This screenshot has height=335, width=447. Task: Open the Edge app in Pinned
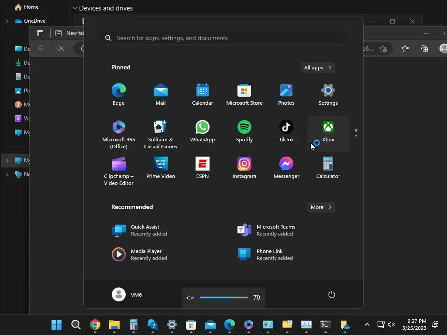pos(119,95)
